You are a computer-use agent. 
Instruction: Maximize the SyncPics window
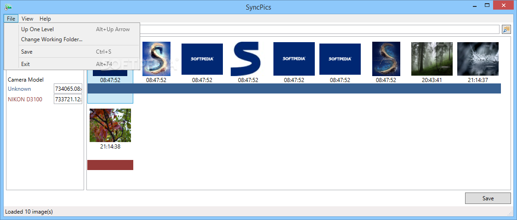pos(487,5)
